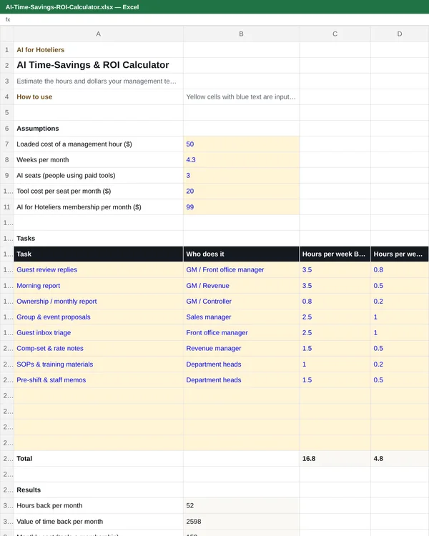Select 'GM / Revenue' cell
The height and width of the screenshot is (536, 429).
(x=241, y=285)
